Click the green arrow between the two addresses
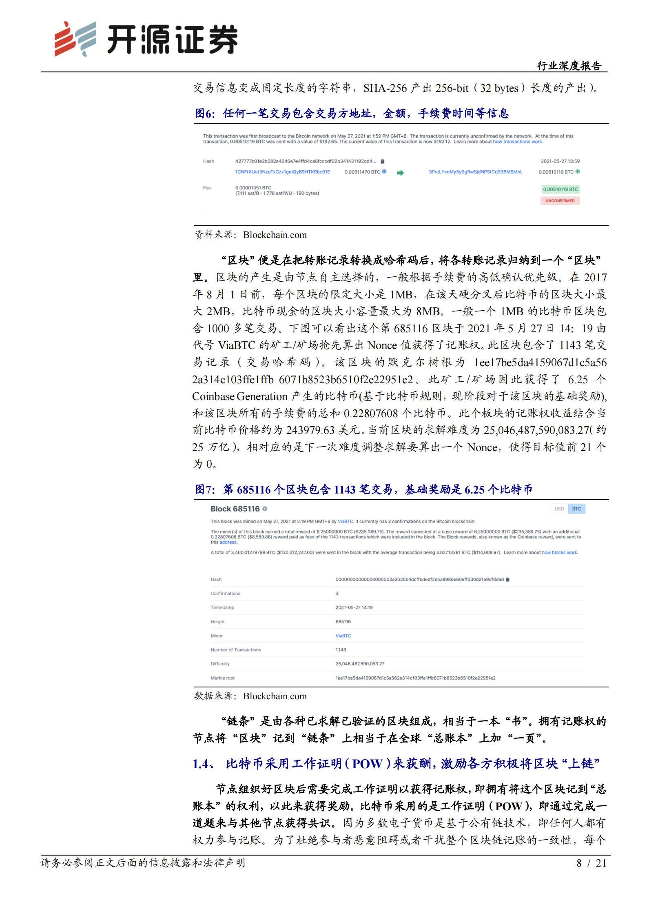The width and height of the screenshot is (647, 916). (x=400, y=173)
